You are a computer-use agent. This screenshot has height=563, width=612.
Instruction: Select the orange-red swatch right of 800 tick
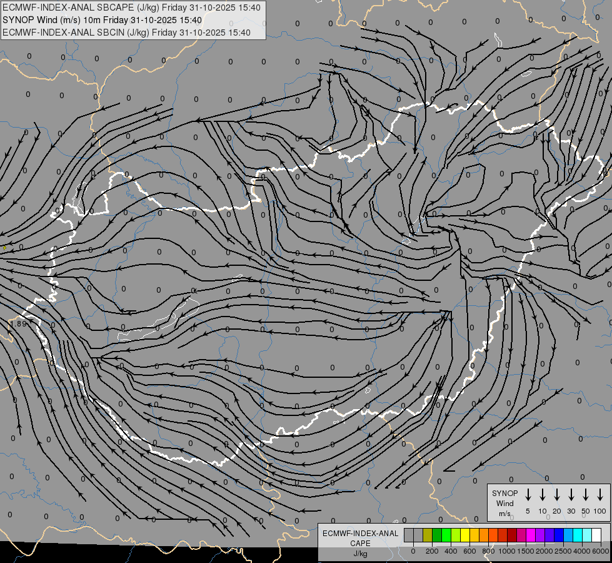click(493, 535)
